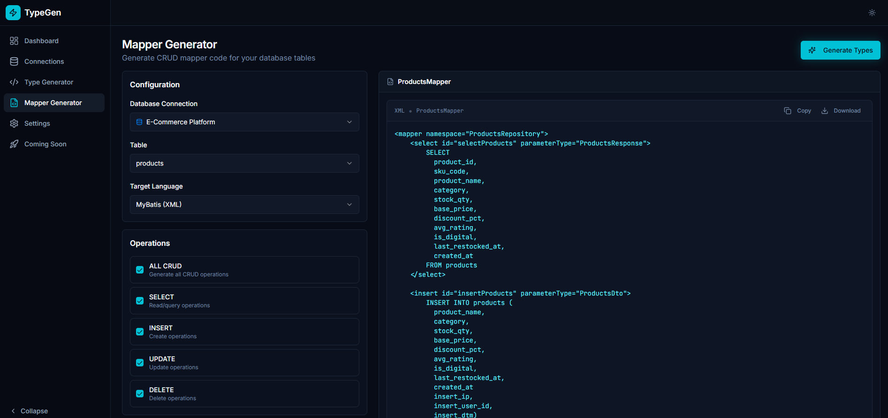Viewport: 888px width, 418px height.
Task: Click the 'FROM products' code line
Action: tap(451, 265)
